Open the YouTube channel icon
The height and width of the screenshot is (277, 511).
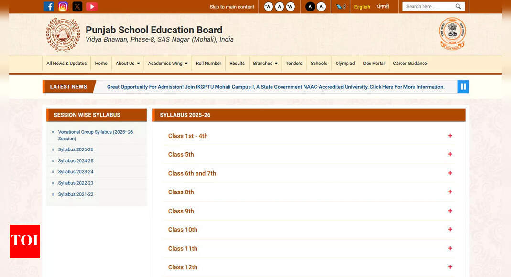91,7
